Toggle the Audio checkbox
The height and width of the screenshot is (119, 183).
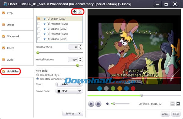pos(4,59)
